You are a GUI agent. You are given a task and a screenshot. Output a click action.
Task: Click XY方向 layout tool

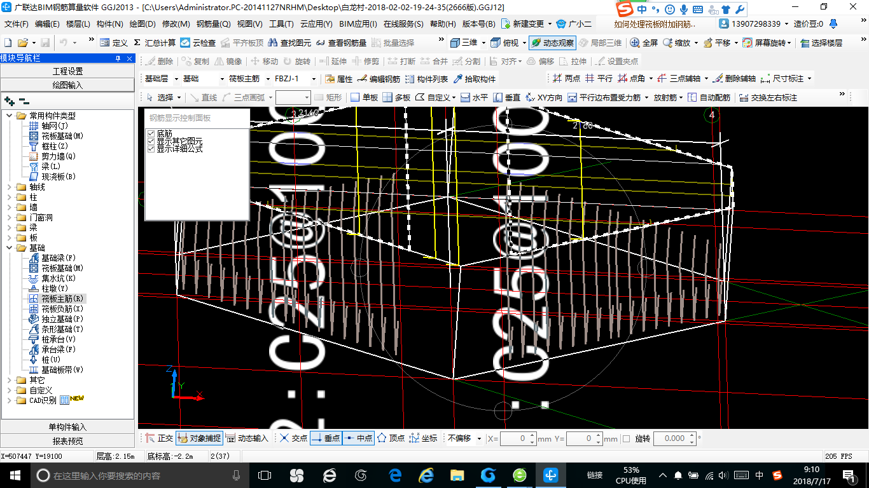(544, 98)
